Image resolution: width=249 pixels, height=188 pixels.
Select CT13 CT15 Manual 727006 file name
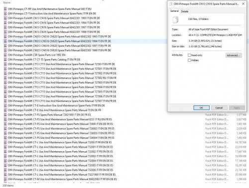pyautogui.click(x=62, y=96)
